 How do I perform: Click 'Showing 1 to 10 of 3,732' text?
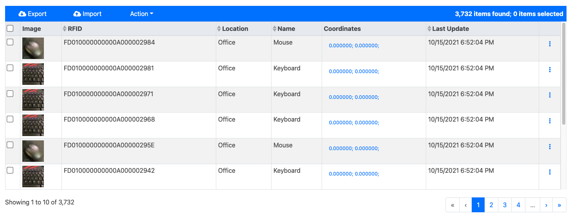(40, 202)
